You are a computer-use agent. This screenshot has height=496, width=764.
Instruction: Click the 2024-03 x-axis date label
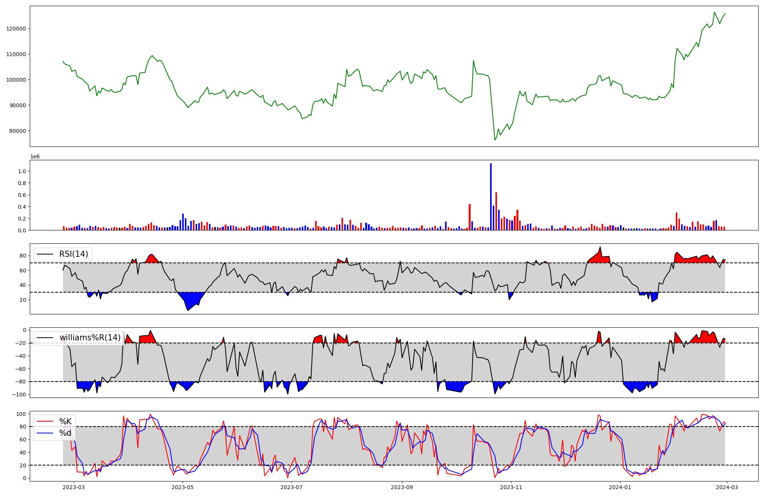[727, 487]
